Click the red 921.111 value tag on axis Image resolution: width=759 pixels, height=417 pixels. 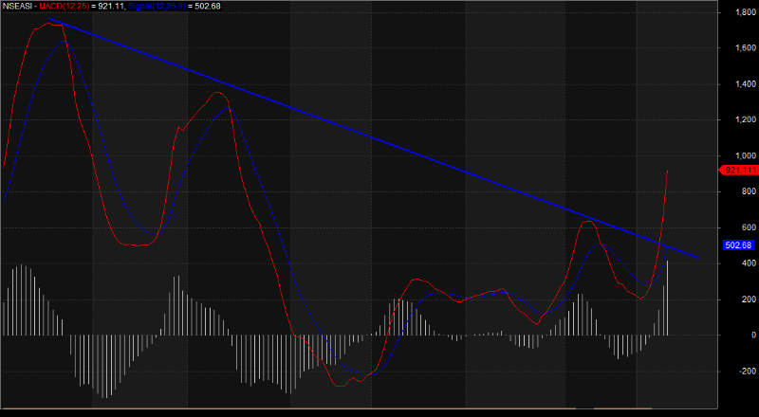pyautogui.click(x=739, y=171)
